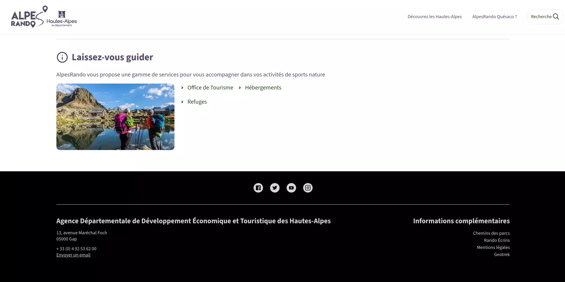
Task: Click the address 13, avenue Maréchal Foch
Action: coord(82,233)
